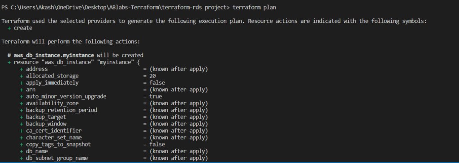Select the arn attribute line

click(114, 90)
